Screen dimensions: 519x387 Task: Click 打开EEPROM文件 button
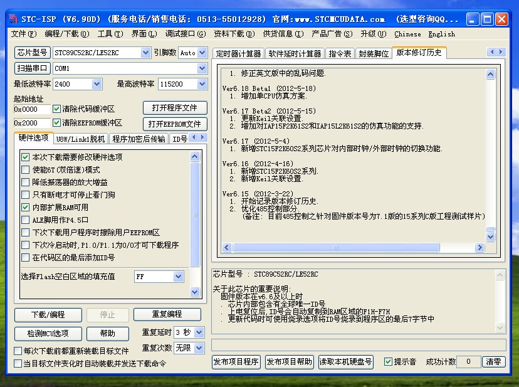pos(175,124)
